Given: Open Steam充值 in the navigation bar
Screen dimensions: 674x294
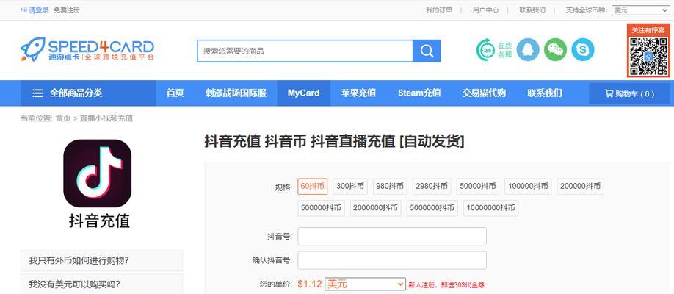Looking at the screenshot, I should pos(419,93).
